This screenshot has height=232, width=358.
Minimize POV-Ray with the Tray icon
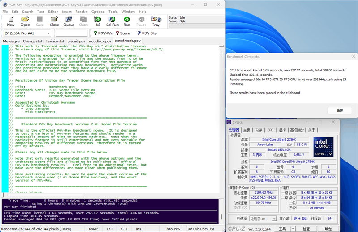pos(156,21)
